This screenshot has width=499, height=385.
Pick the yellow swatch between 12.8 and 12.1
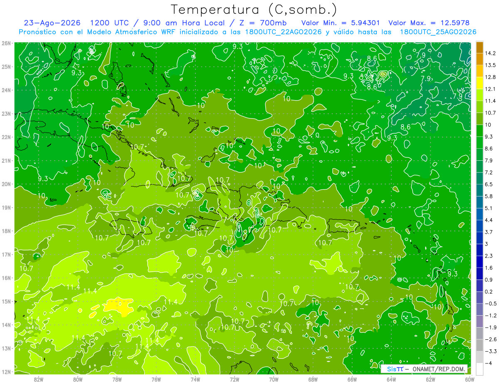click(479, 83)
